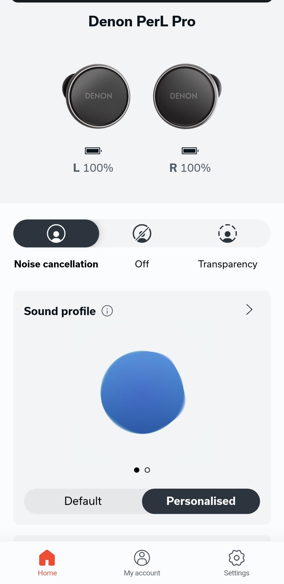Switch sound profile to Default
284x584 pixels.
[83, 501]
